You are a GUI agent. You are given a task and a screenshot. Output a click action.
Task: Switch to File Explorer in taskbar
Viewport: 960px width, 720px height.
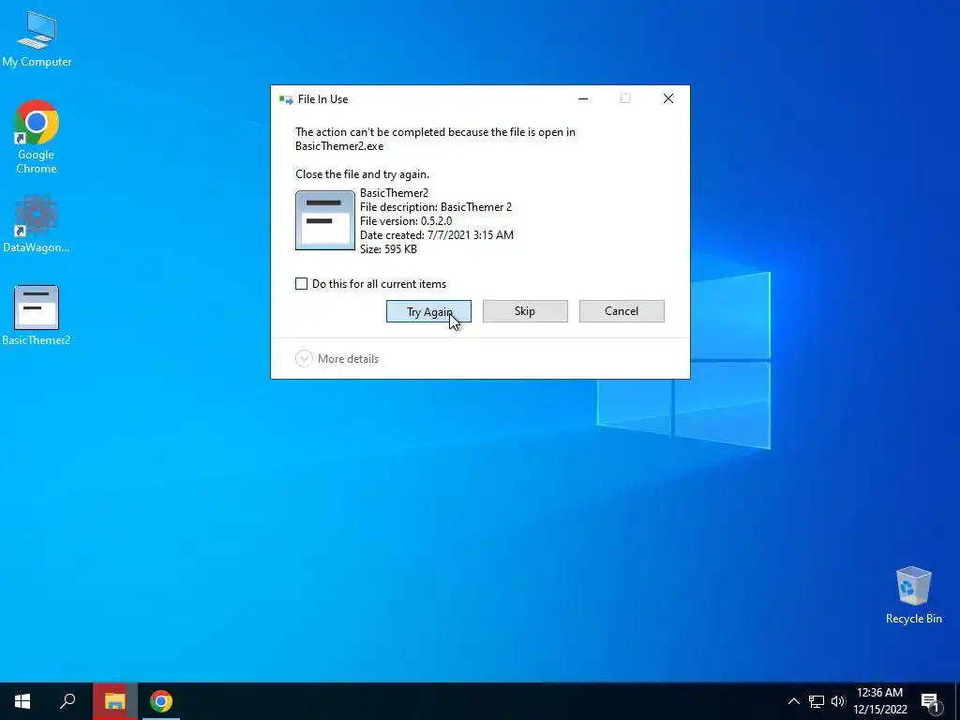[x=114, y=701]
